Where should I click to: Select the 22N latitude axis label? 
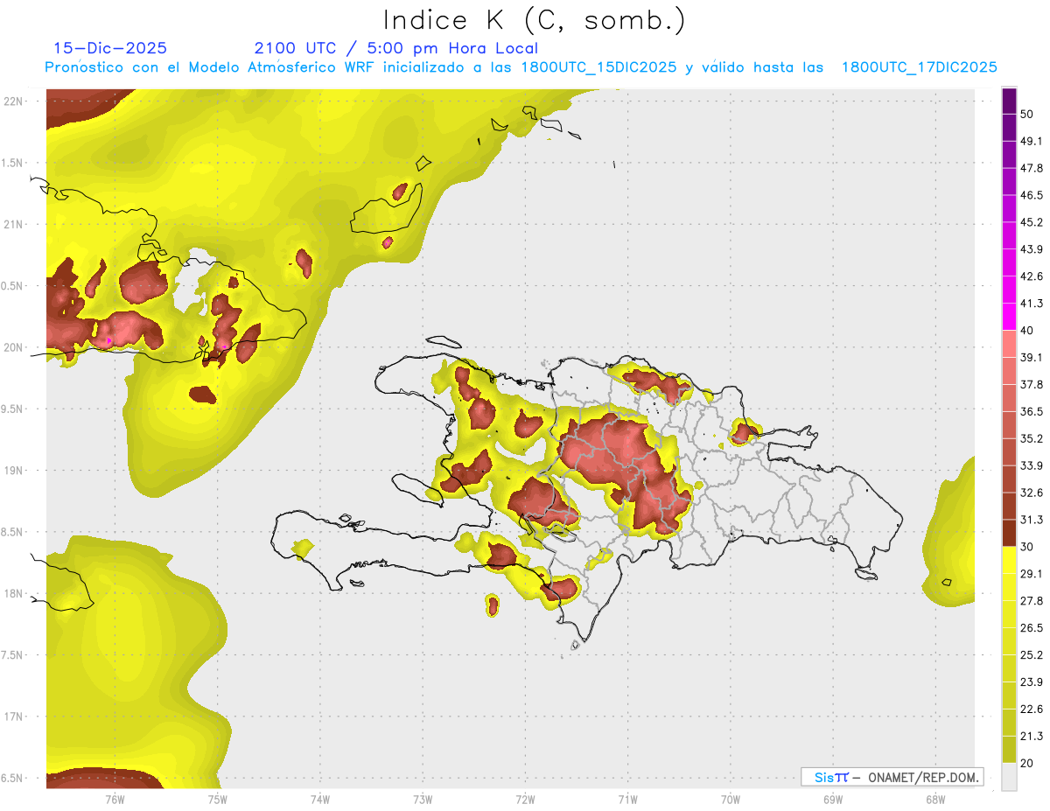[x=13, y=101]
